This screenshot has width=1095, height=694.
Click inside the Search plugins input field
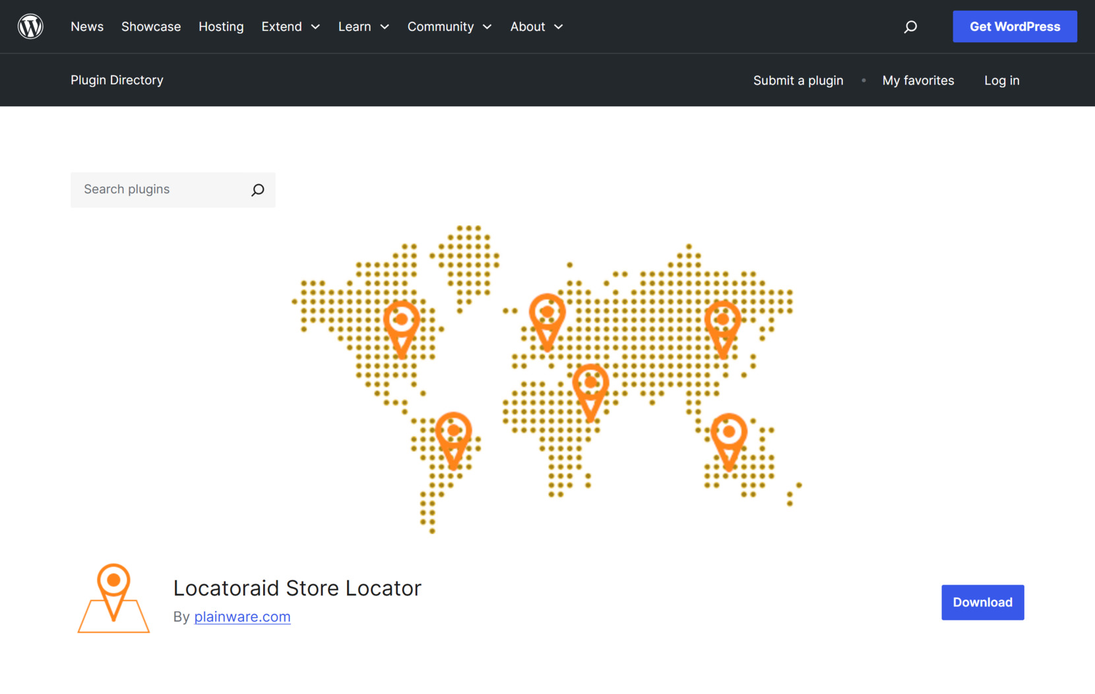(158, 189)
